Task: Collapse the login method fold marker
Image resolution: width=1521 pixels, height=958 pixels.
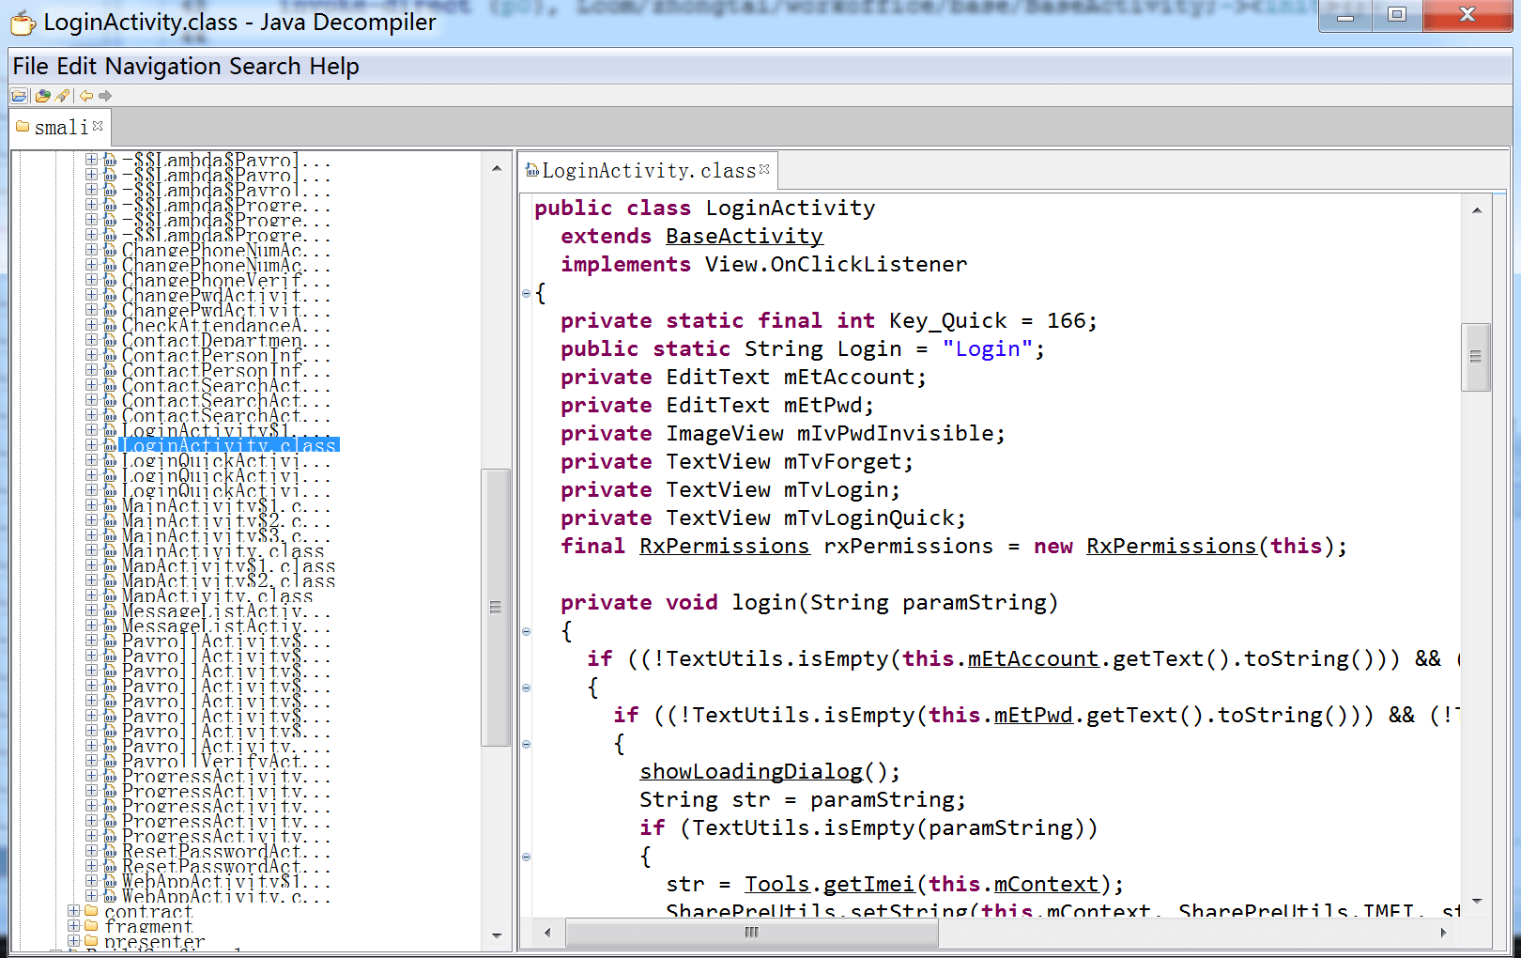Action: click(x=527, y=631)
